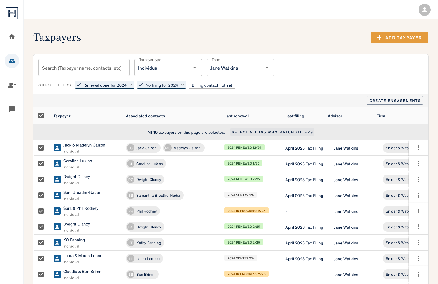
Task: Uncheck the Caroline Lukins row
Action: coord(41,164)
